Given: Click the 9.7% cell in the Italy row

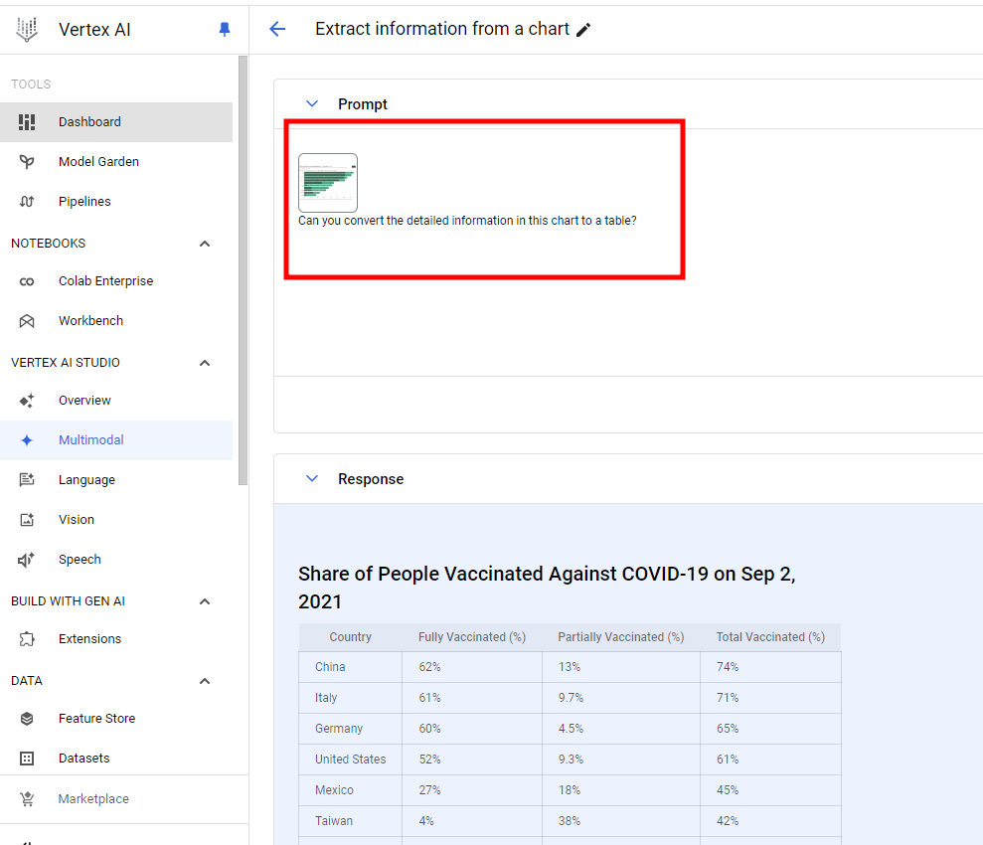Looking at the screenshot, I should point(620,698).
